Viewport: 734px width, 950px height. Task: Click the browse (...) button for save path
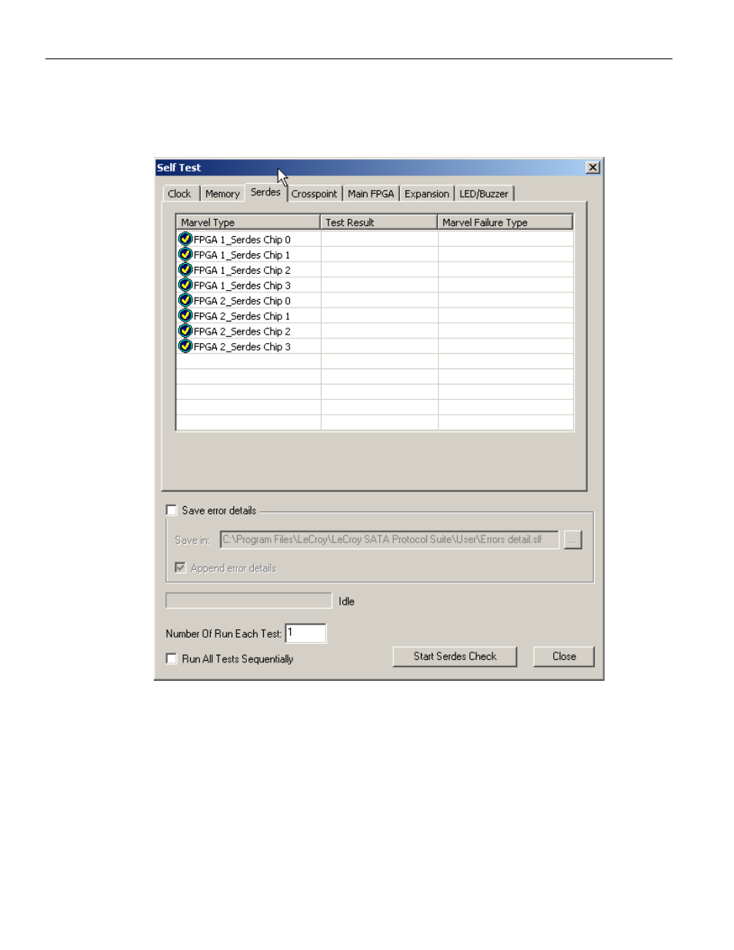pyautogui.click(x=572, y=540)
